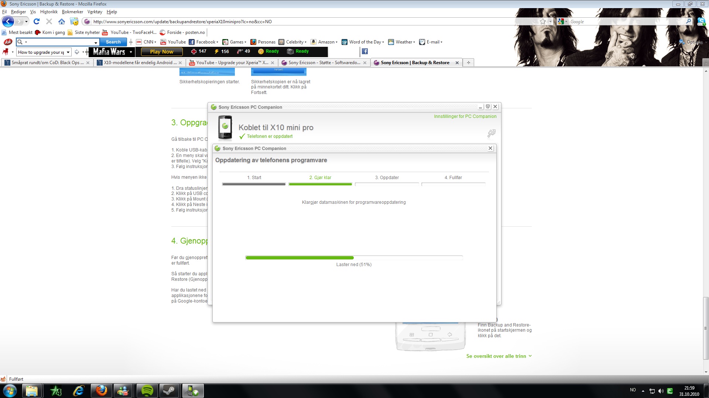Open the Personas toolbar shortcut
This screenshot has width=709, height=398.
[263, 42]
